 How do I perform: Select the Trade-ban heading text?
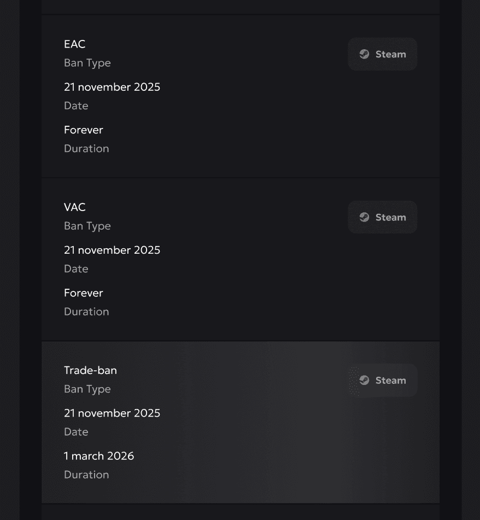click(90, 370)
